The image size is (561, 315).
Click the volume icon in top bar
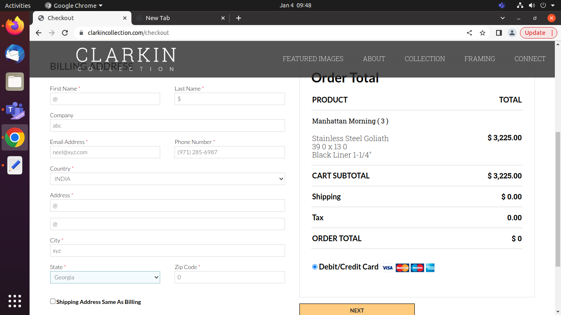tap(532, 5)
